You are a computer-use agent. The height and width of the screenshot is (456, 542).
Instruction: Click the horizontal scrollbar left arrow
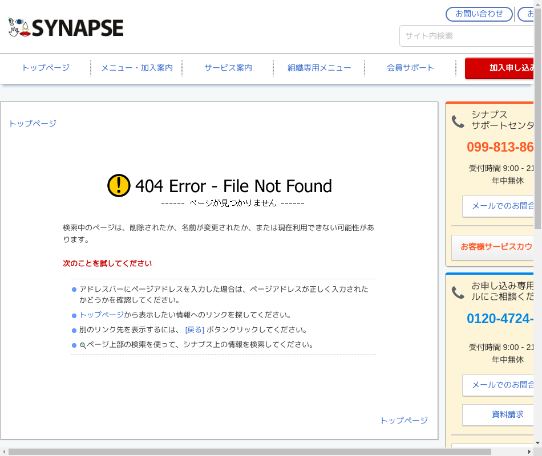[3, 452]
